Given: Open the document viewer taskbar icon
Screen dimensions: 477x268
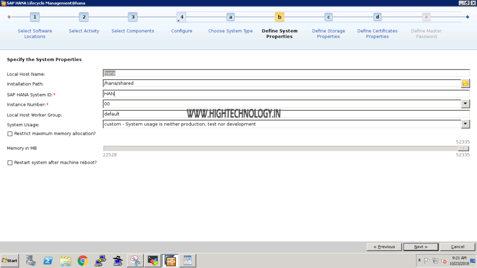Looking at the screenshot, I should [188, 261].
